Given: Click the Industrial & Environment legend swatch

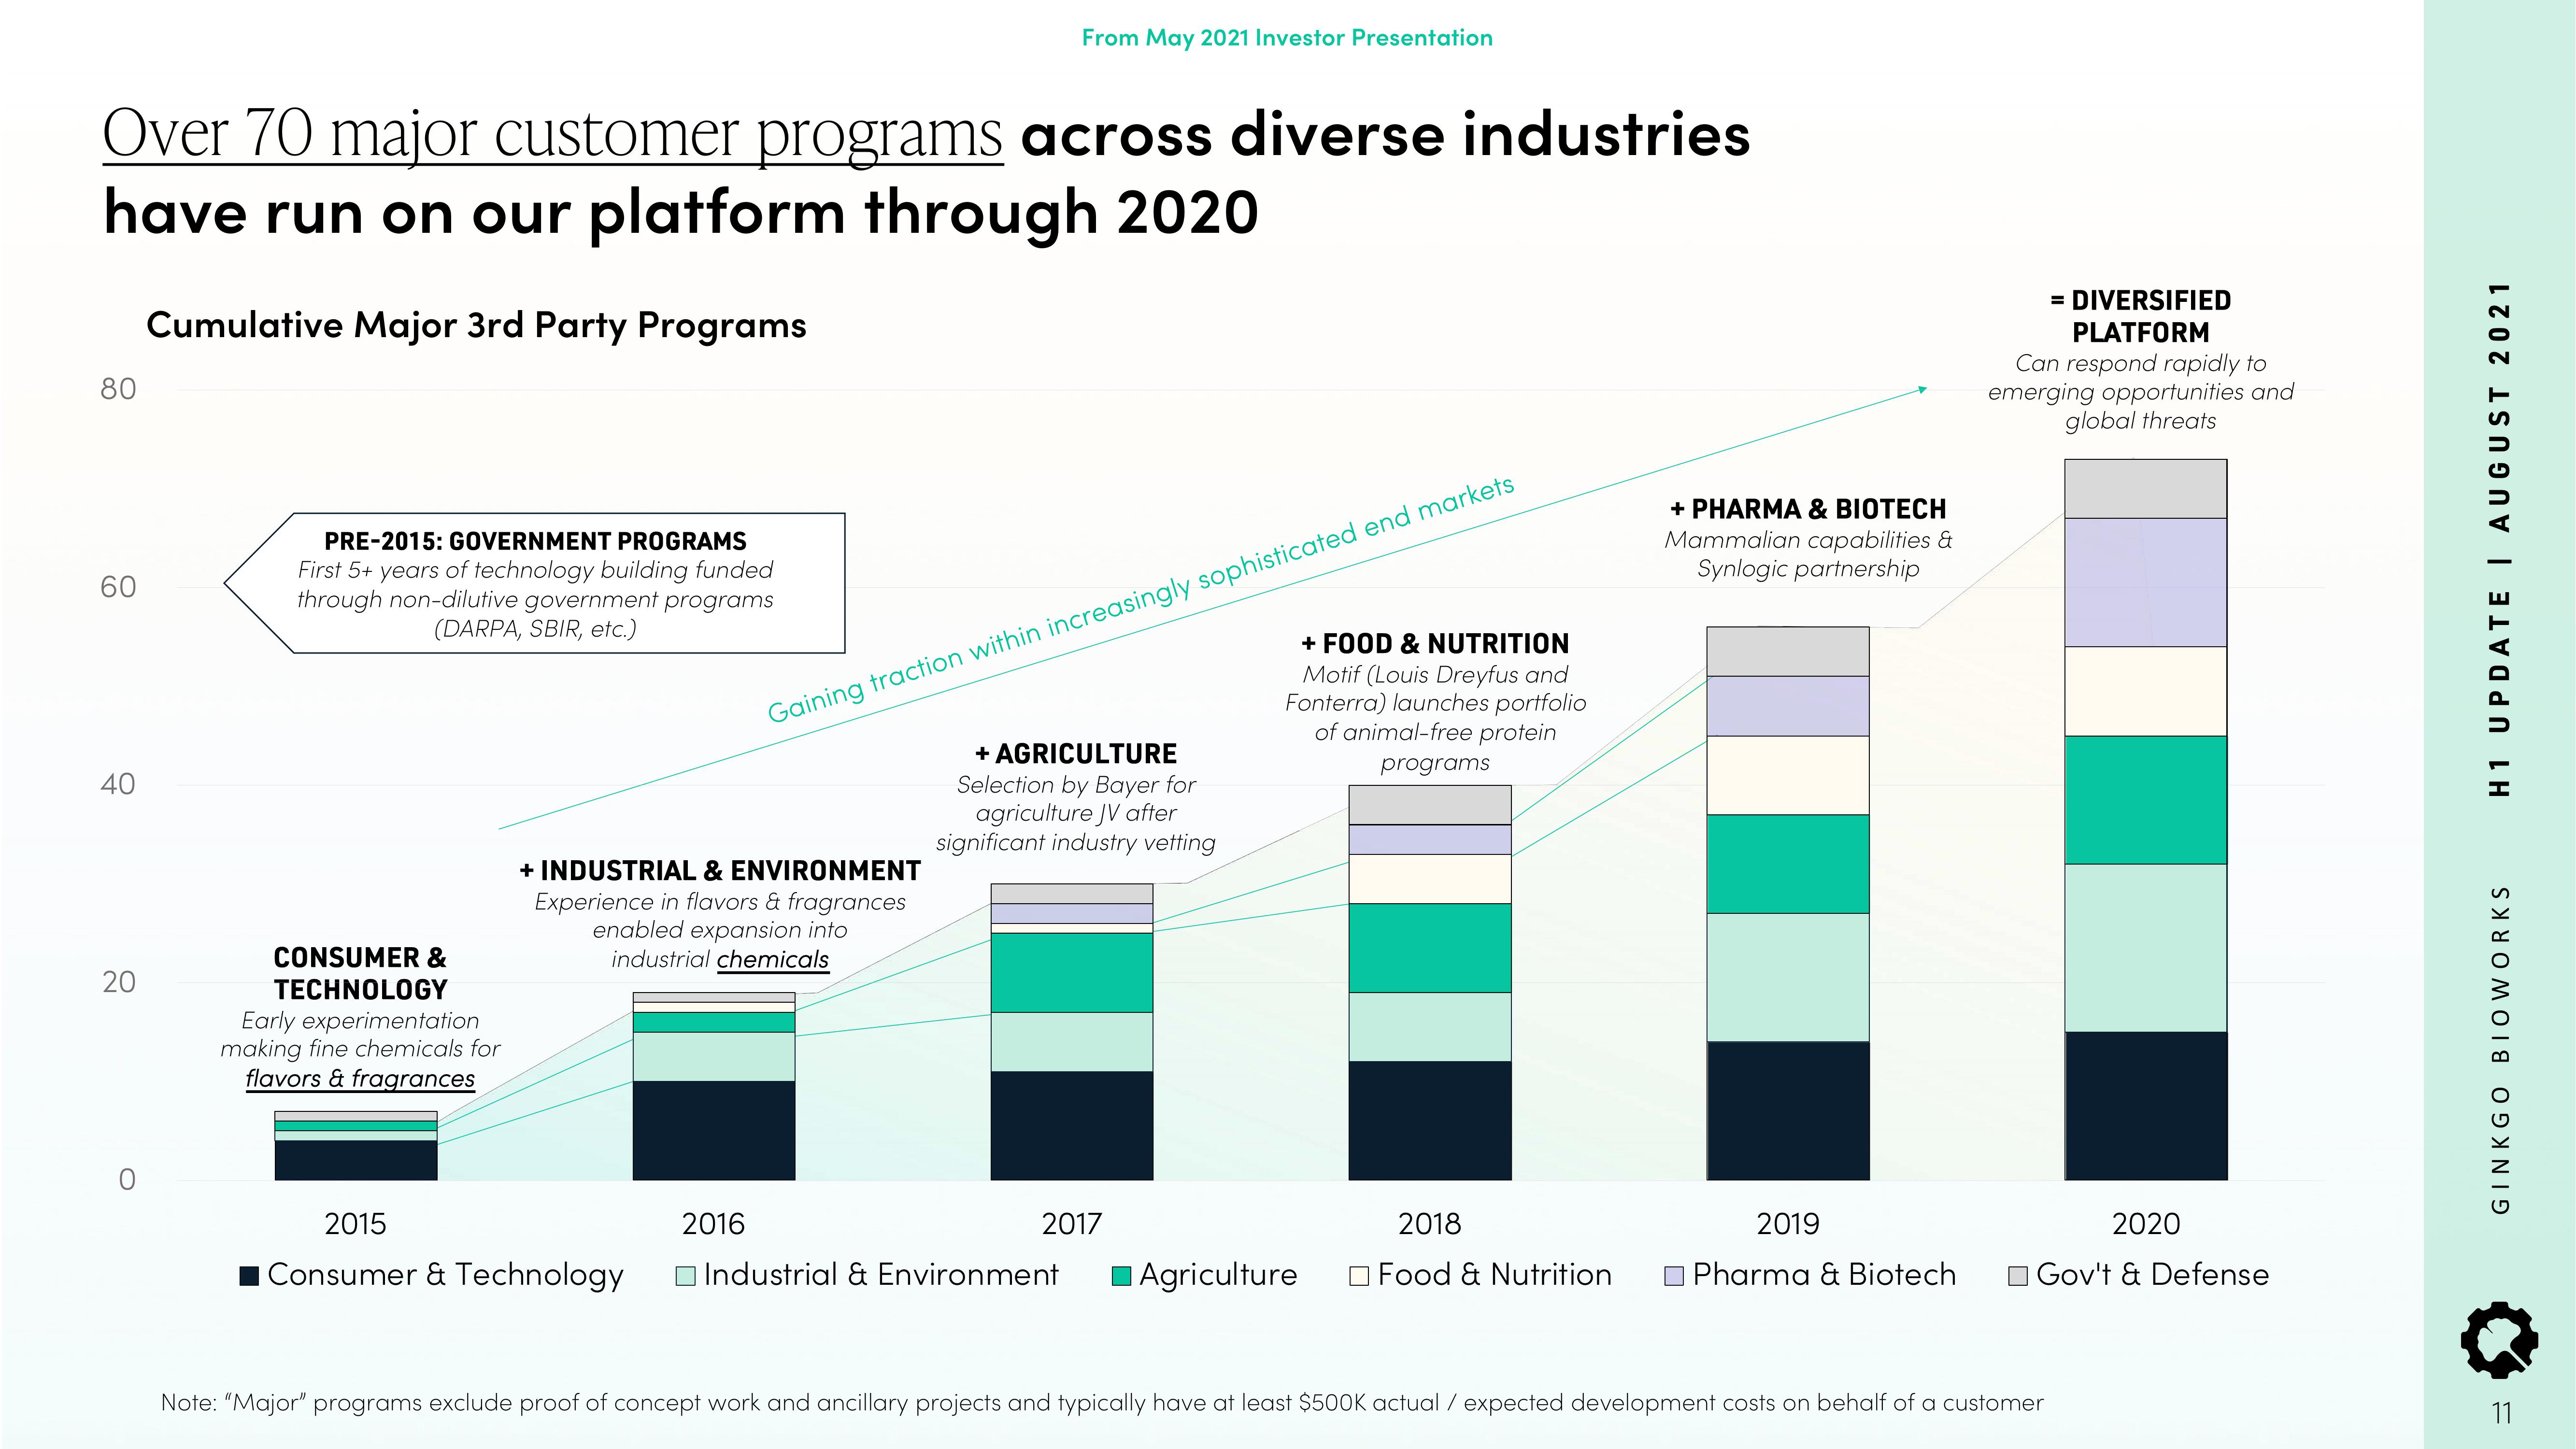Looking at the screenshot, I should [x=686, y=1276].
